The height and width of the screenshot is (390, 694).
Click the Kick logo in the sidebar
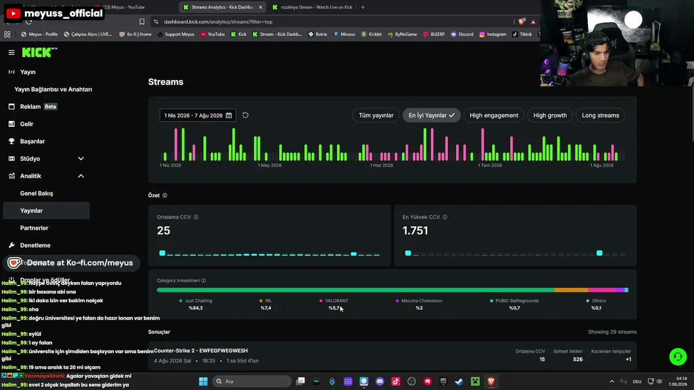[39, 53]
